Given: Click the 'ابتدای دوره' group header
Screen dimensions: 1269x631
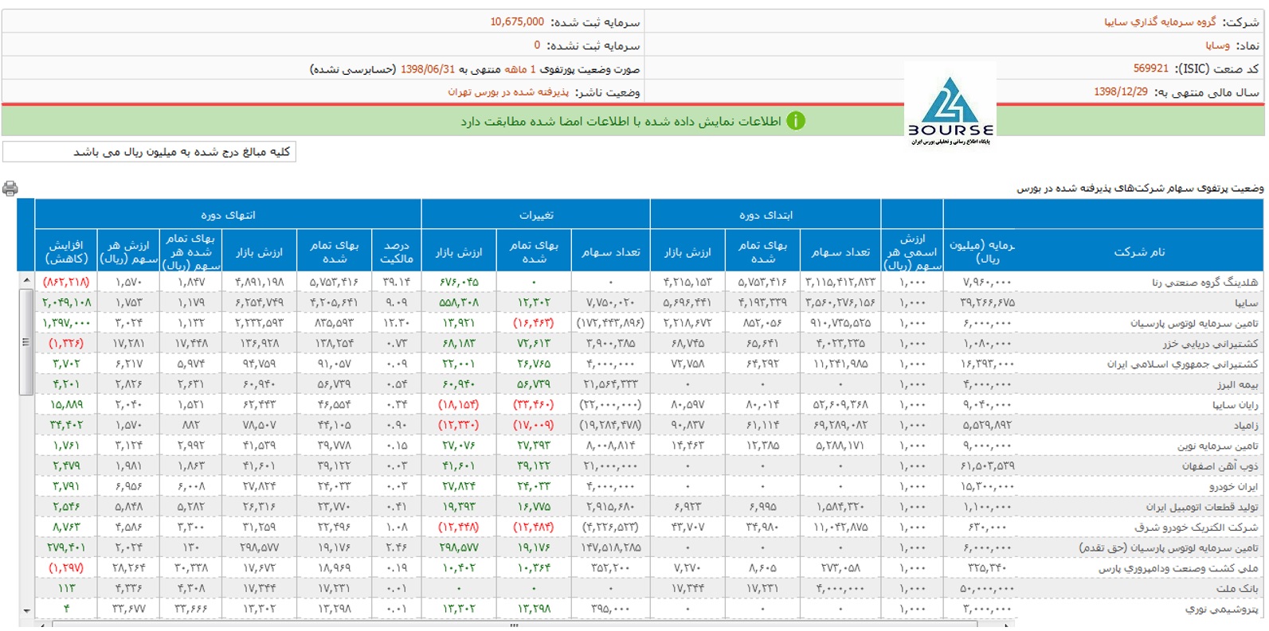Looking at the screenshot, I should click(766, 215).
